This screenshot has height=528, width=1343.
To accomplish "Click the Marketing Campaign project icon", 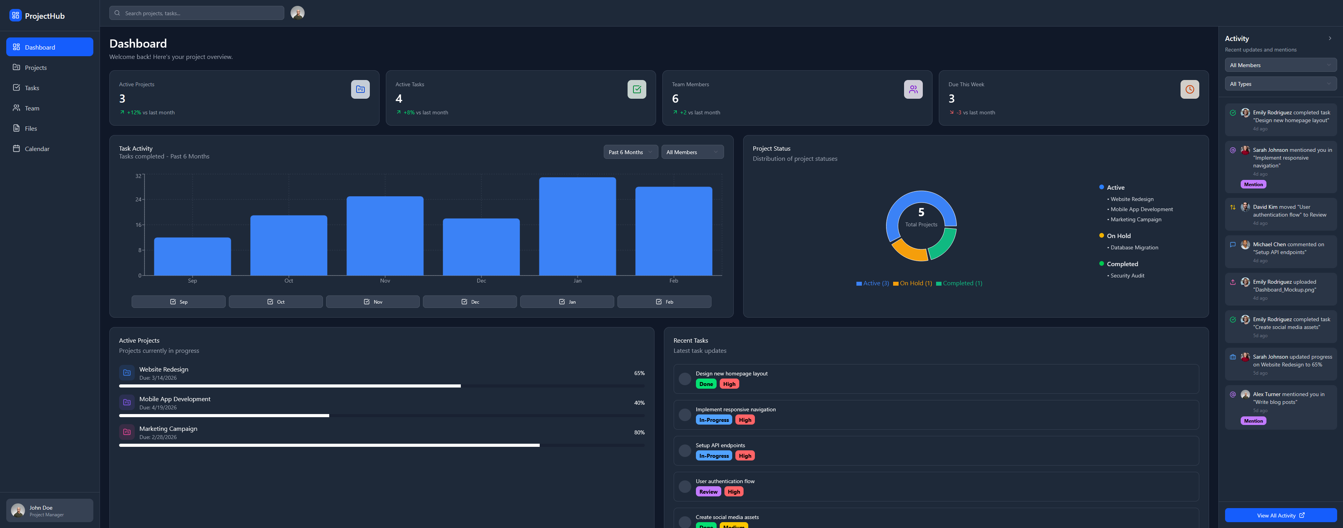I will pyautogui.click(x=127, y=432).
